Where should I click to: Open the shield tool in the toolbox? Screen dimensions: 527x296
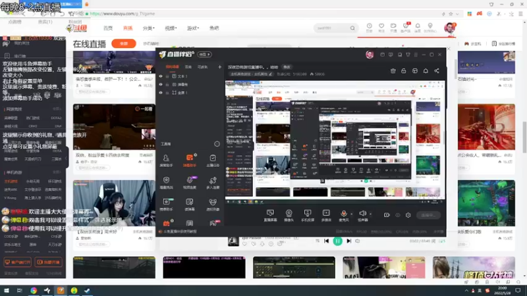[166, 183]
